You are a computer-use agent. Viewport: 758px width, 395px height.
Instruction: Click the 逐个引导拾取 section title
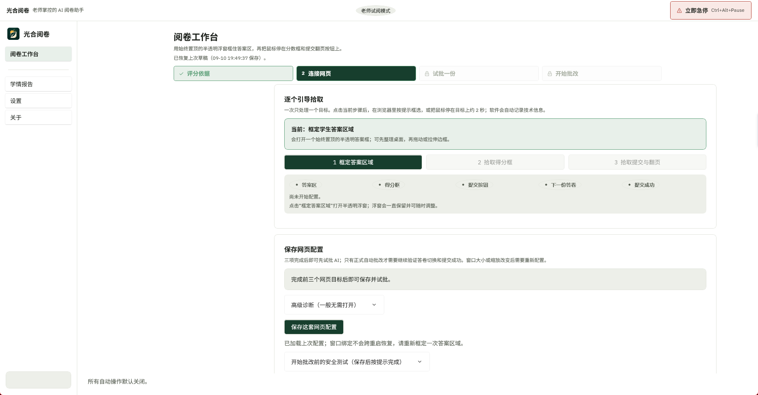tap(304, 99)
